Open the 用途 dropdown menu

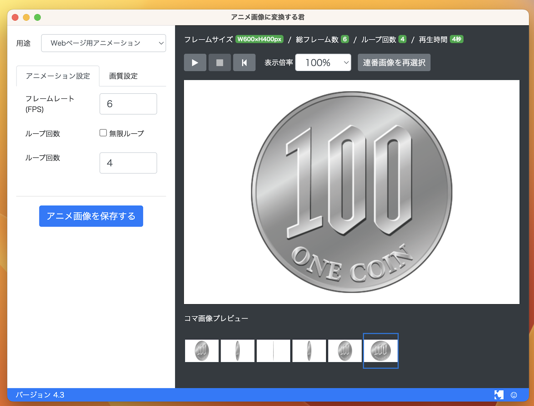103,43
